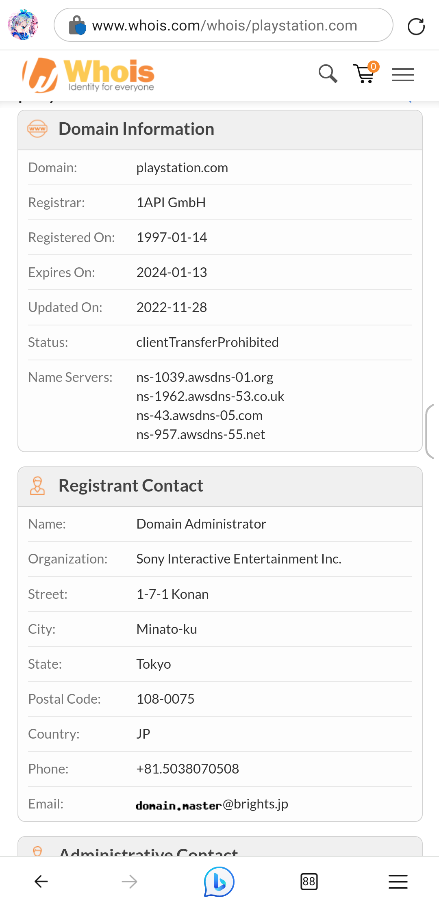
Task: Select the postal code 108-0075
Action: pyautogui.click(x=165, y=699)
